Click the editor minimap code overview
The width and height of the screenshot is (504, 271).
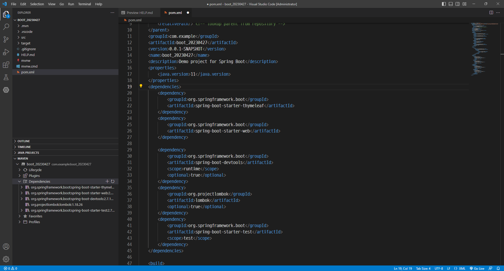point(484,49)
